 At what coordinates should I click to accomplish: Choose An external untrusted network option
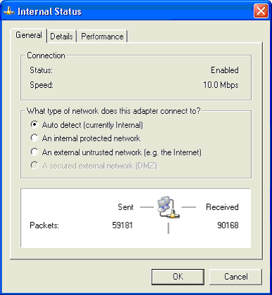116,152
